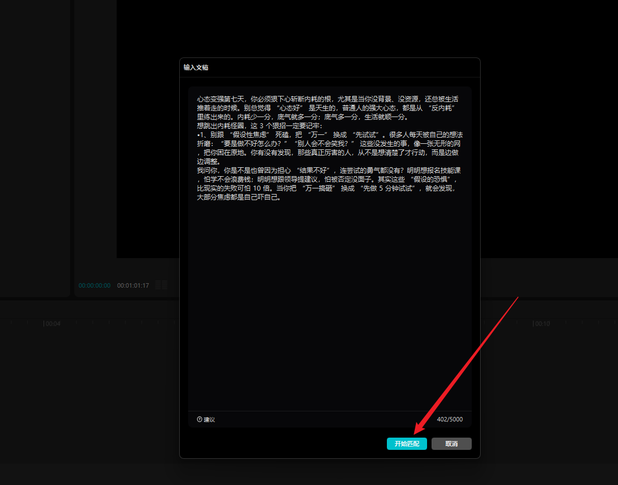The height and width of the screenshot is (485, 618).
Task: Click the current timecode 00:00:00:00
Action: coord(94,285)
